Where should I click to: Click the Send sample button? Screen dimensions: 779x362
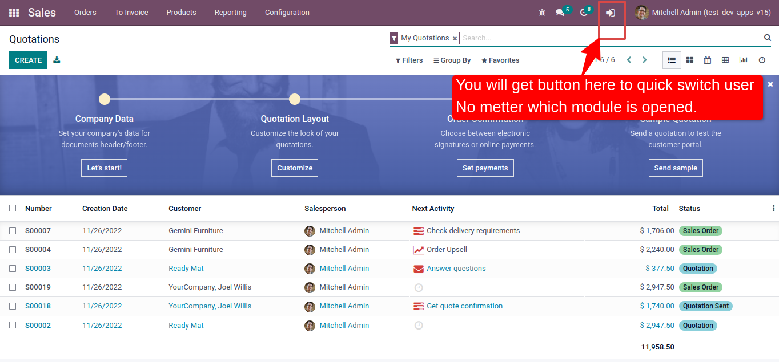click(676, 168)
